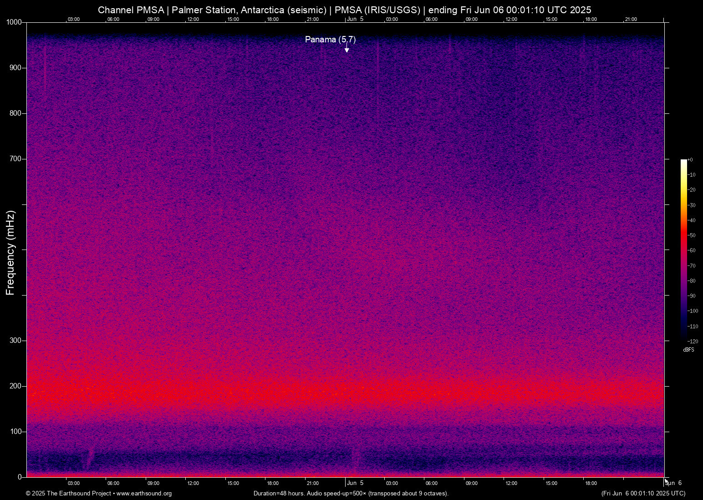Image resolution: width=703 pixels, height=500 pixels.
Task: Click the bottom-right timestamp in parentheses
Action: (643, 494)
